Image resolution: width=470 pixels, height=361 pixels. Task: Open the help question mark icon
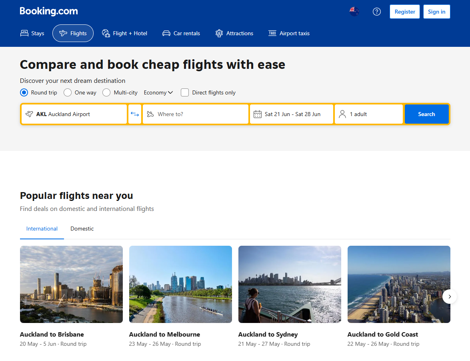[376, 12]
